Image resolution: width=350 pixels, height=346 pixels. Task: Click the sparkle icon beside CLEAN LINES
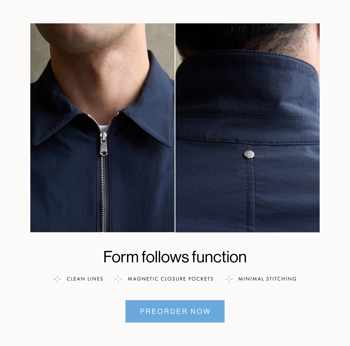pos(57,279)
